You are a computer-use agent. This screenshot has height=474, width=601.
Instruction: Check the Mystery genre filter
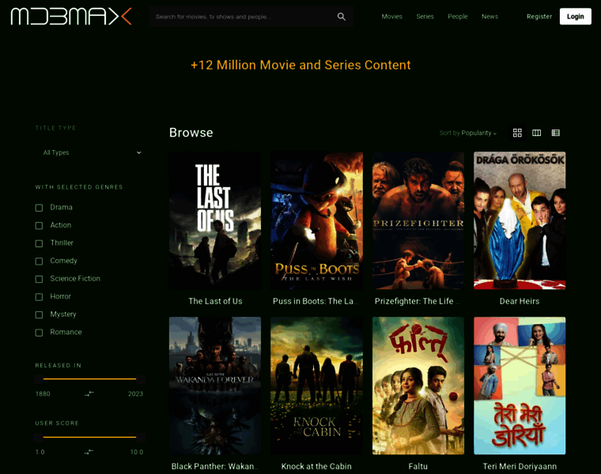(39, 314)
